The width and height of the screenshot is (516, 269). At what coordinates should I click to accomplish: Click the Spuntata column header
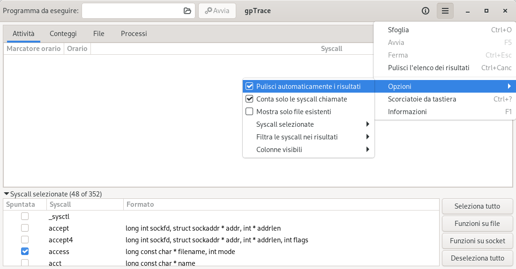click(x=25, y=204)
